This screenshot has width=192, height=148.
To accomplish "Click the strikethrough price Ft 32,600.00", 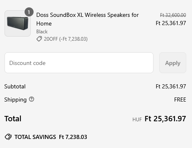I will tap(173, 15).
